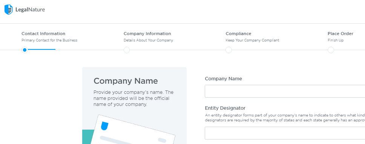365x144 pixels.
Task: Click the LegalNature shield logo icon
Action: [9, 9]
